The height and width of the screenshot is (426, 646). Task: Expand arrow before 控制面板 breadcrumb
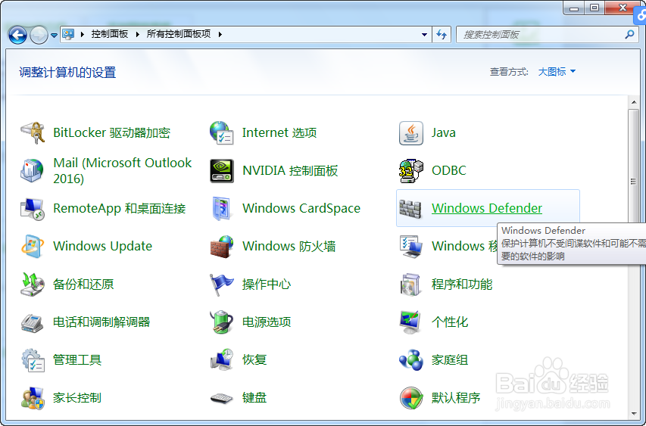[83, 35]
